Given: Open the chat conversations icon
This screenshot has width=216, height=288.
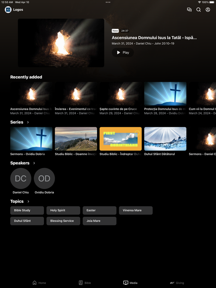Looking at the screenshot, I should [189, 10].
